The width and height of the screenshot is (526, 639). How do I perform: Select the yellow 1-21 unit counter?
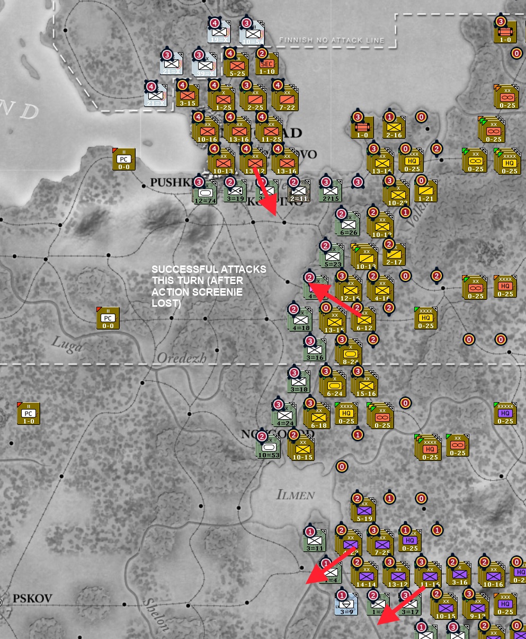point(426,192)
